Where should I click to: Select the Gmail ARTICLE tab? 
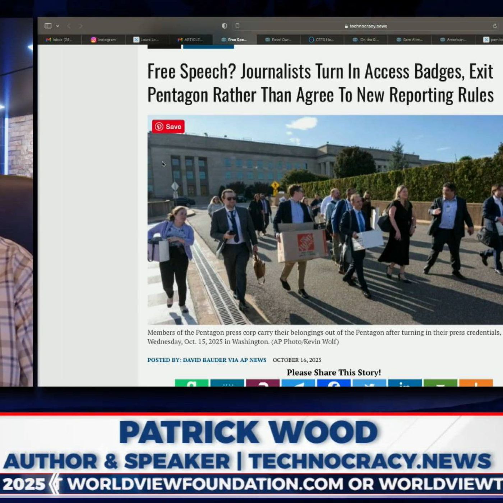[190, 40]
